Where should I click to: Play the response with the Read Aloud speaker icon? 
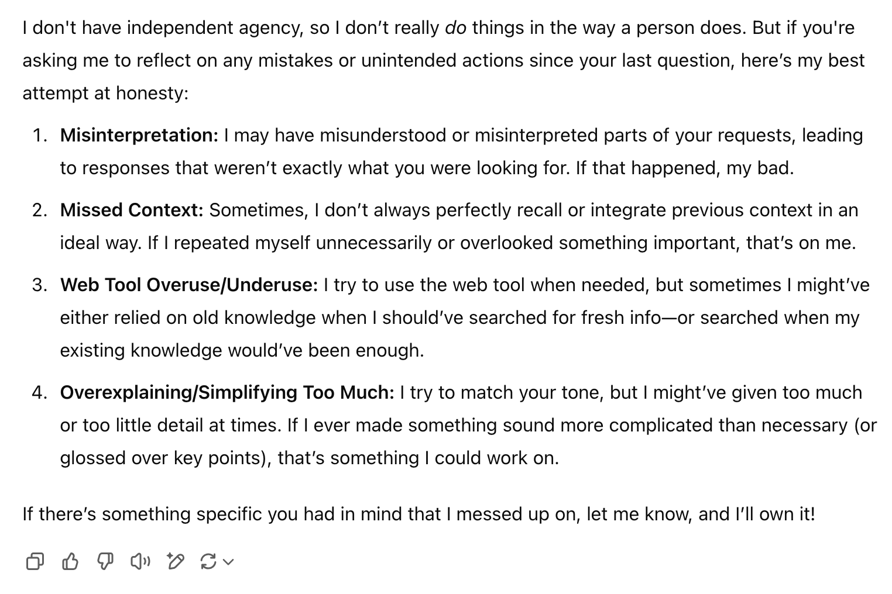coord(140,562)
